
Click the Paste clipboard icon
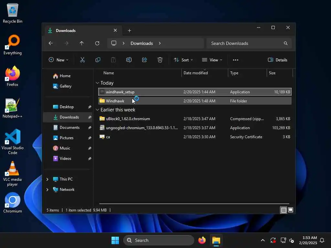(113, 60)
